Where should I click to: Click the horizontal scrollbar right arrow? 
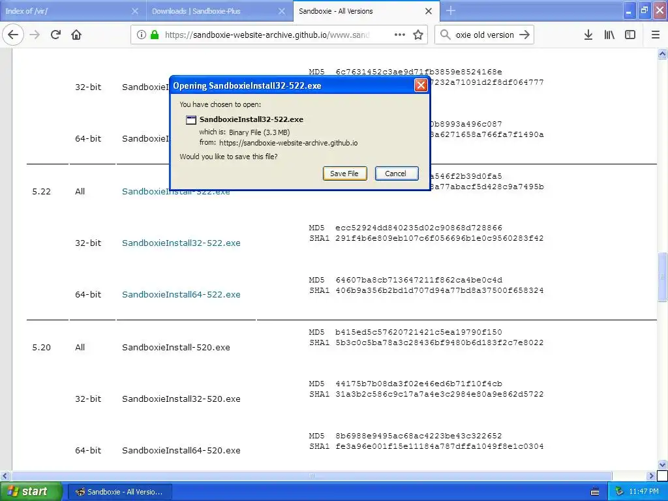[651, 476]
